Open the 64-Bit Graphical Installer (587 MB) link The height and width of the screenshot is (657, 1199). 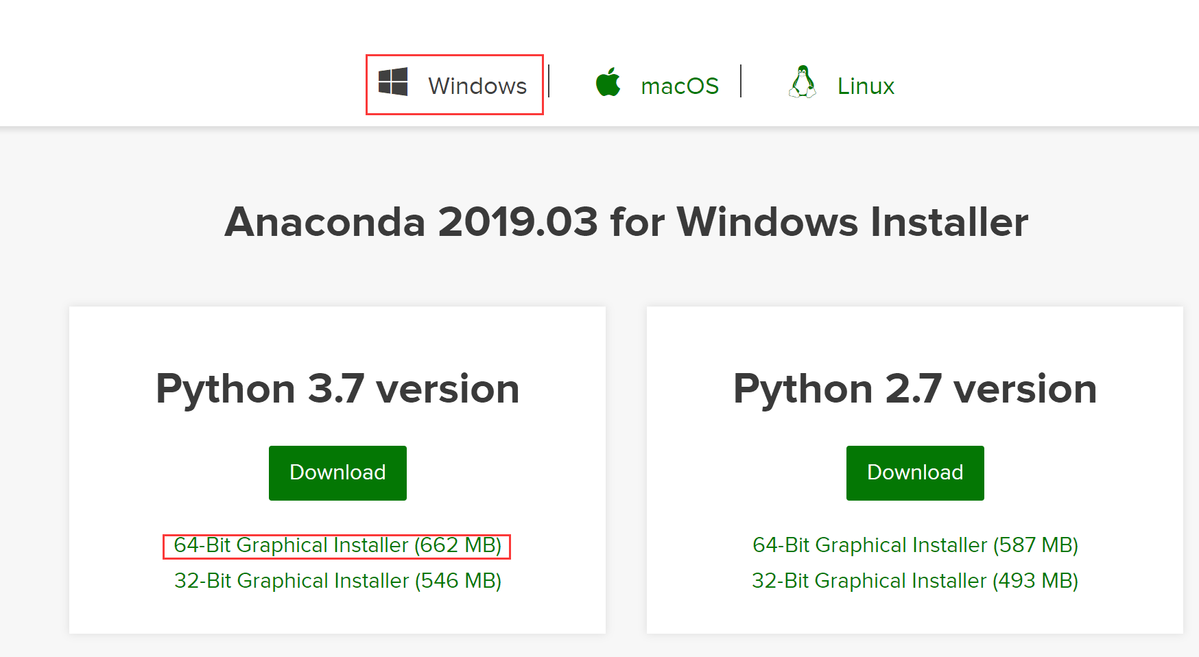point(915,545)
